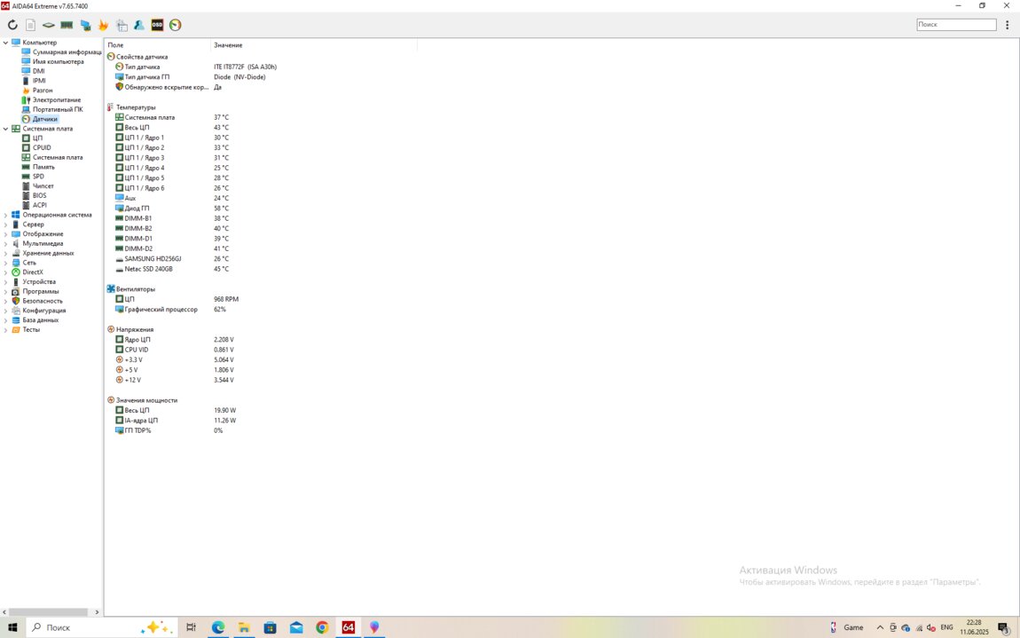Click the horizontal scrollbar under the tree
1020x638 pixels.
coord(49,611)
